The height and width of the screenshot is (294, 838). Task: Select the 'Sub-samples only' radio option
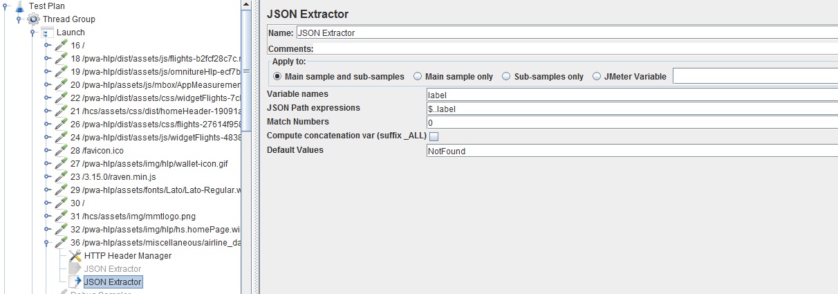click(506, 77)
